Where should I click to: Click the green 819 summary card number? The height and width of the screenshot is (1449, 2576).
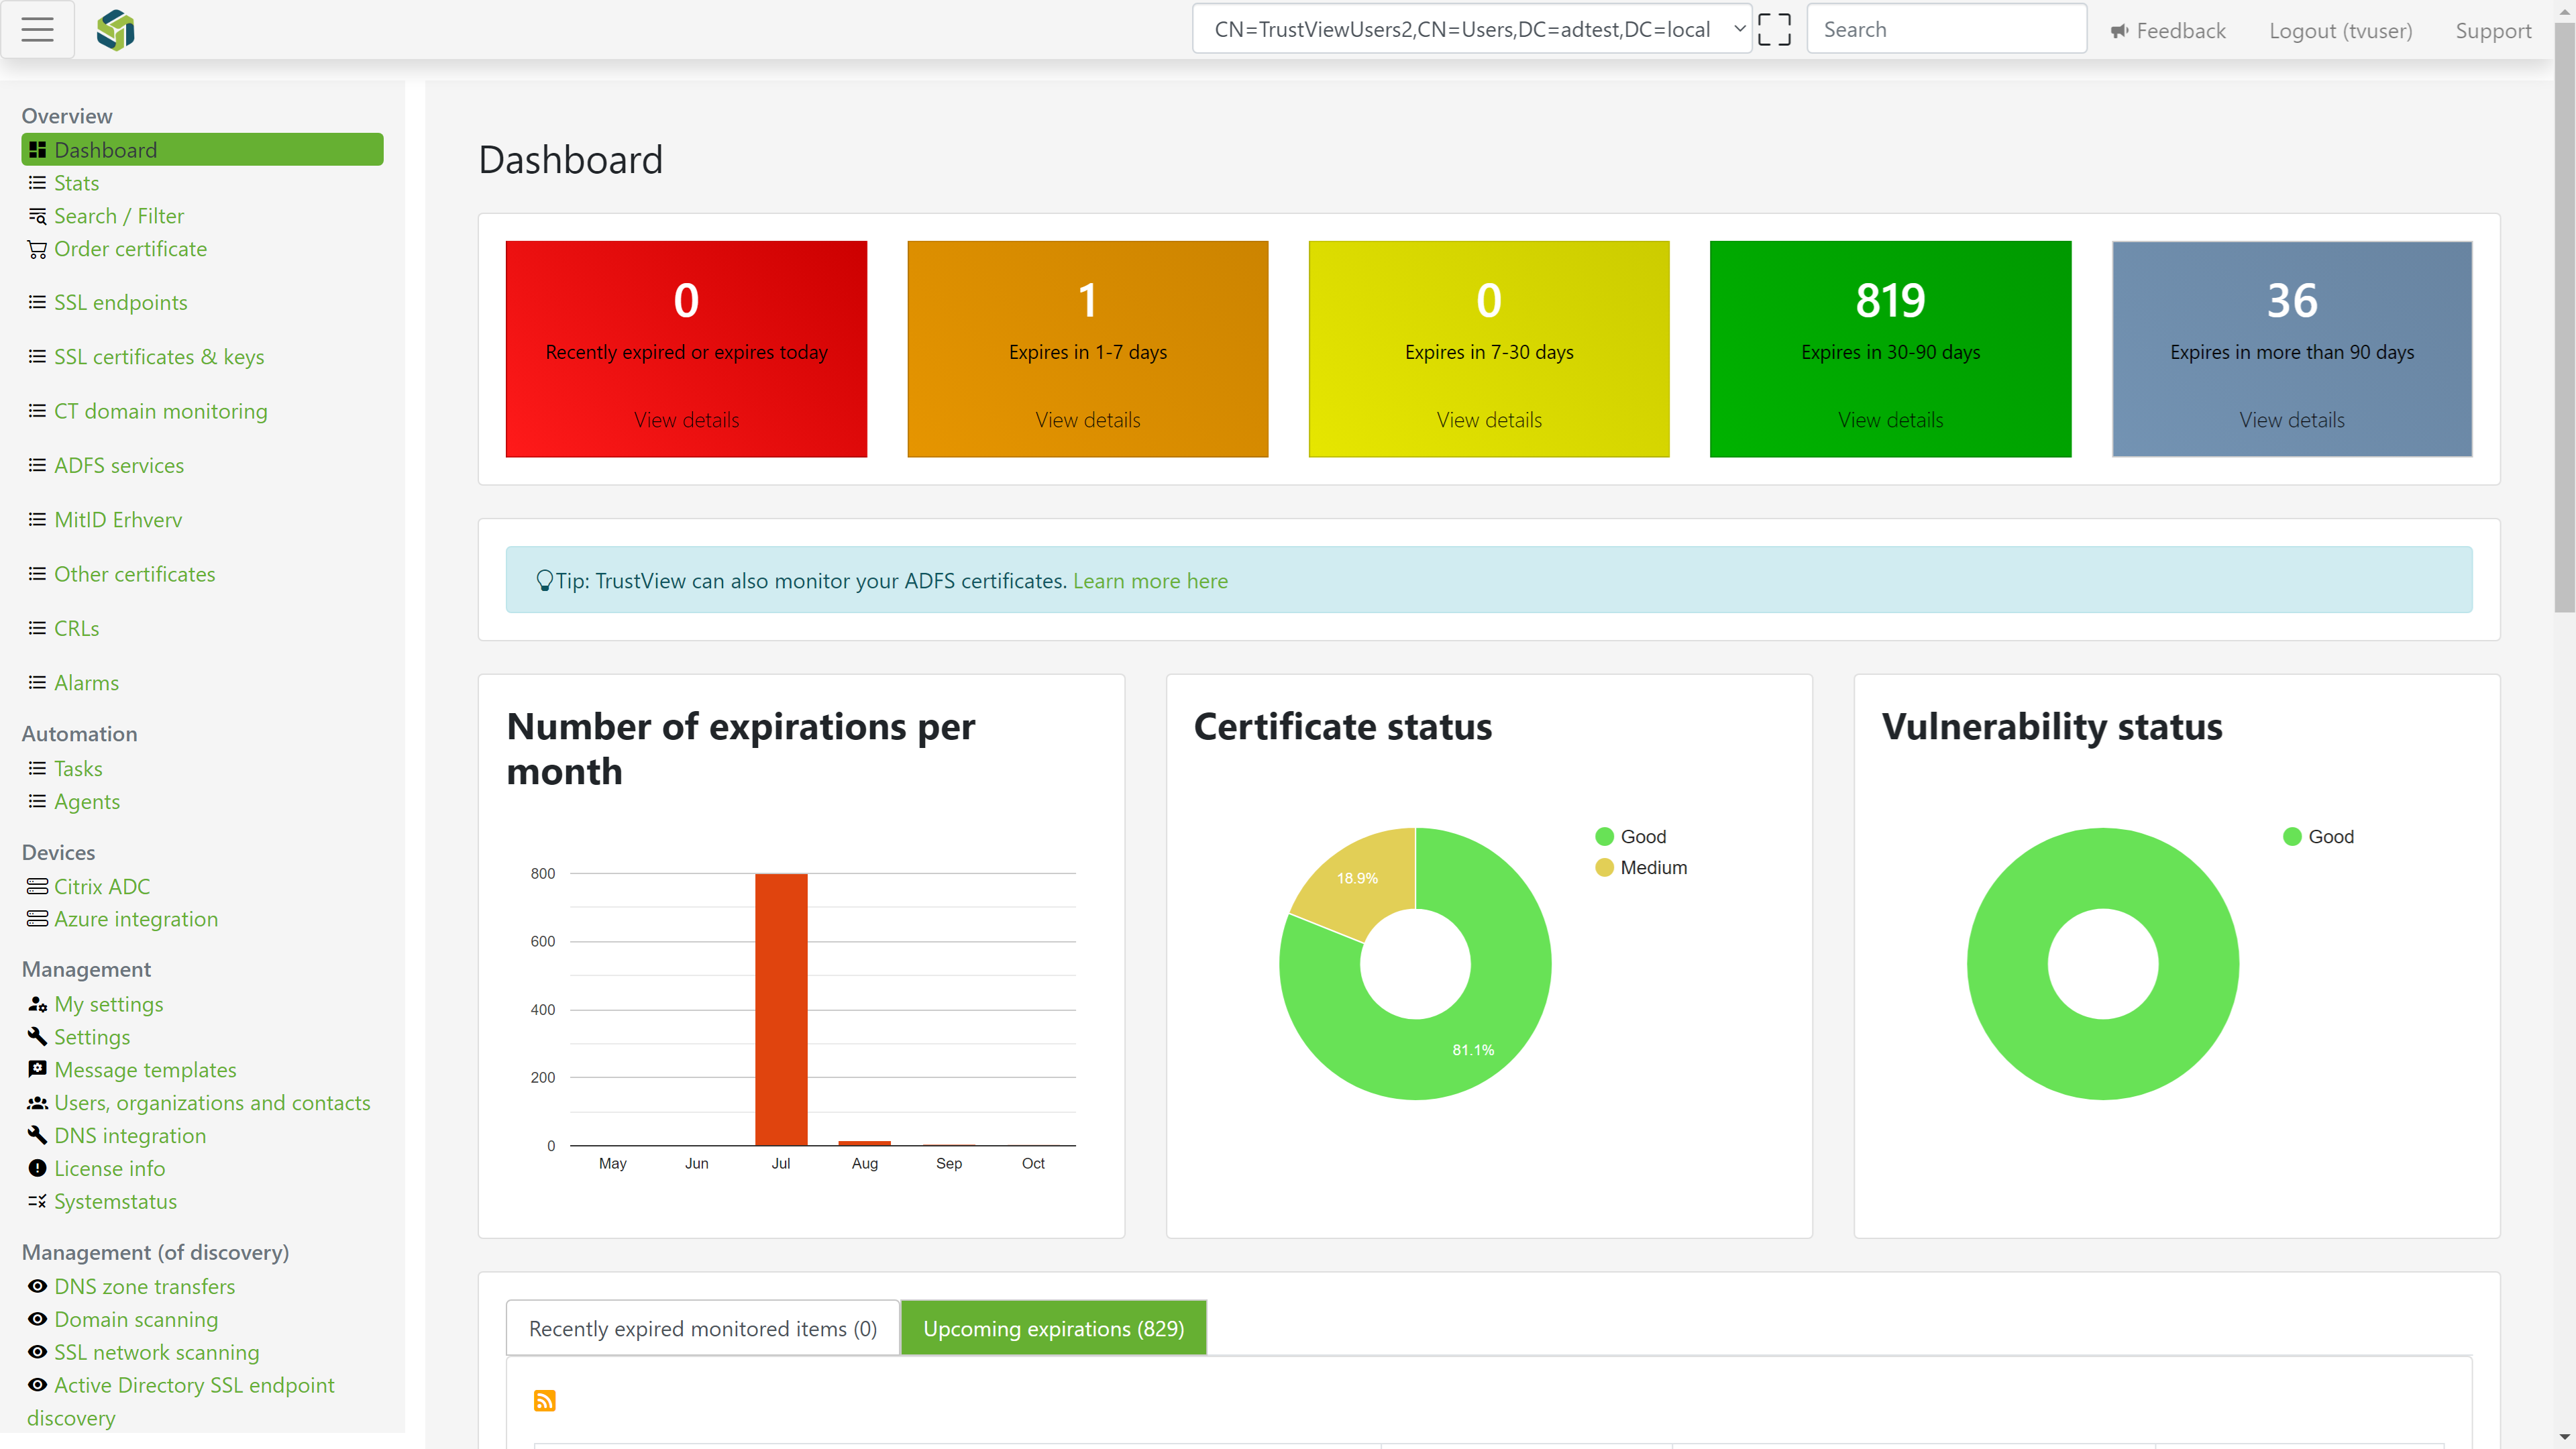tap(1890, 300)
